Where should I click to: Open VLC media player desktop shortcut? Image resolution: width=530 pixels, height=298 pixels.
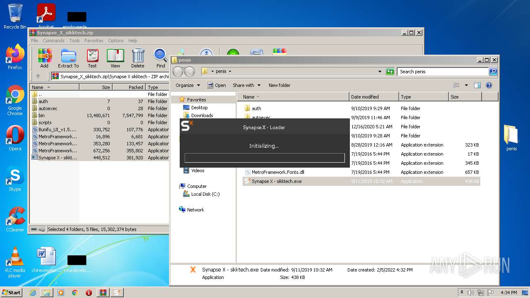click(x=15, y=262)
